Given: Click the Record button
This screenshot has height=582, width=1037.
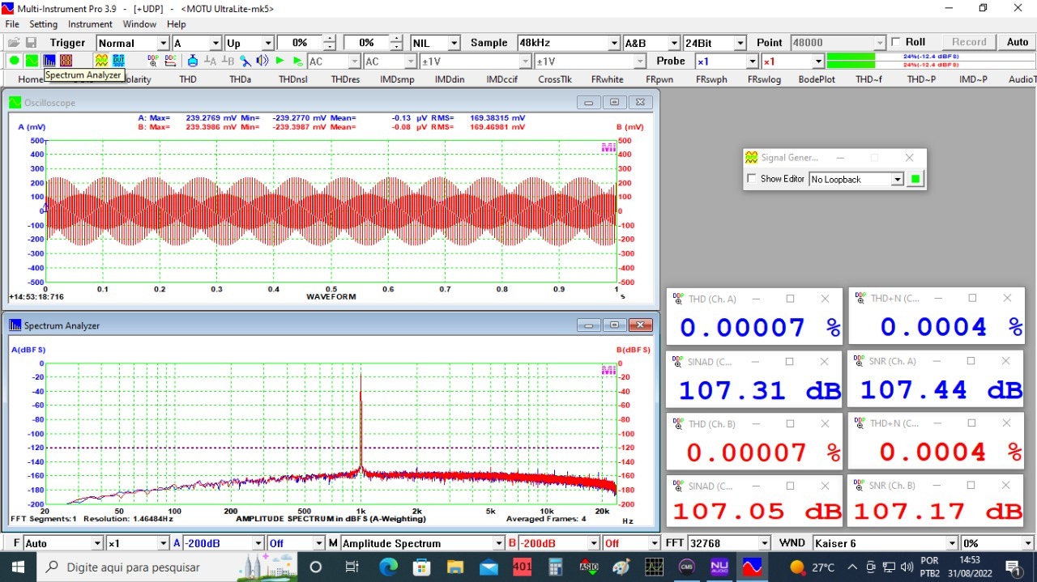Looking at the screenshot, I should tap(969, 42).
